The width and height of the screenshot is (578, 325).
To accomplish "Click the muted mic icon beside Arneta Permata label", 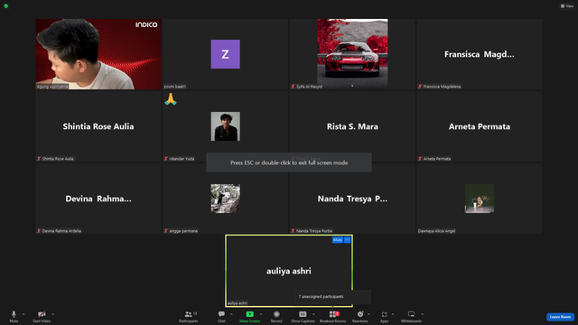I will coord(420,159).
